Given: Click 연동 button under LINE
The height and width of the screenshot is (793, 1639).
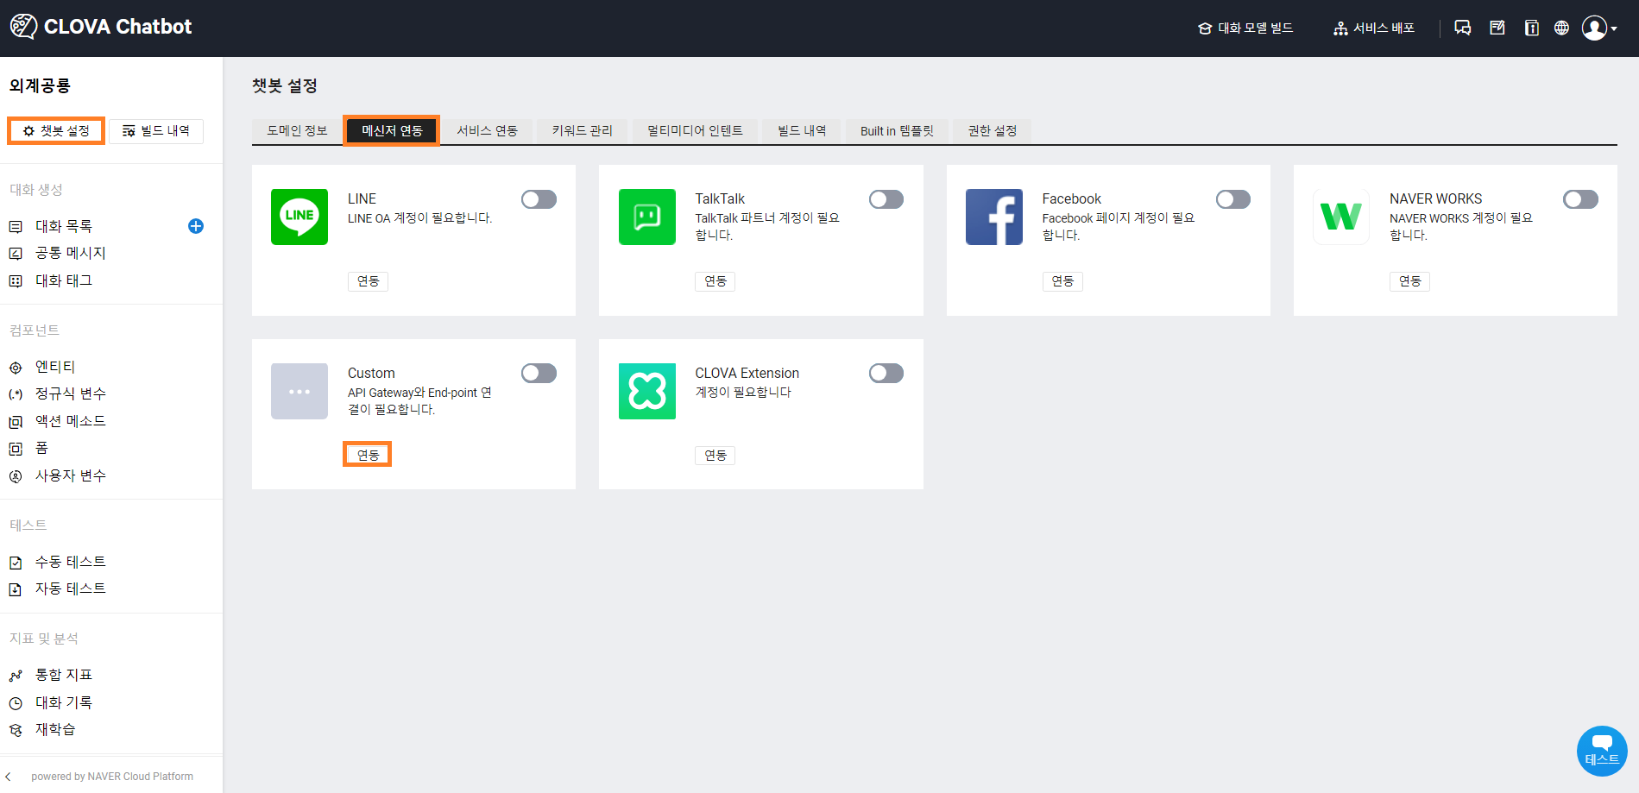Looking at the screenshot, I should [368, 281].
